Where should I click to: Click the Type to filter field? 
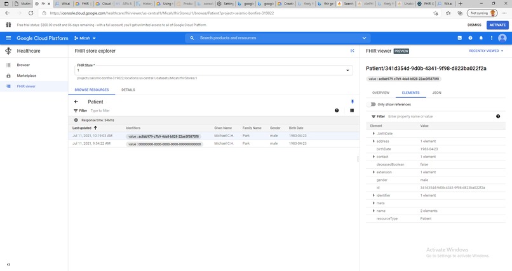coord(100,110)
